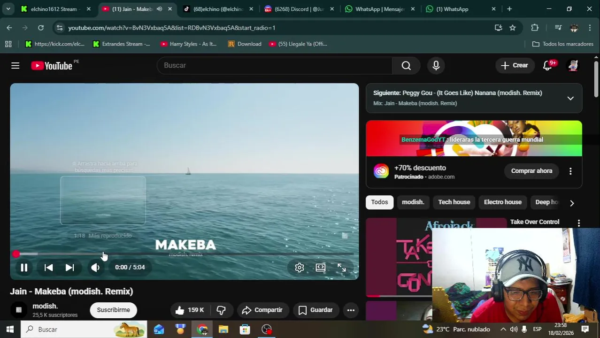Open Microsoft Store taskbar icon
This screenshot has height=338, width=600.
[245, 330]
